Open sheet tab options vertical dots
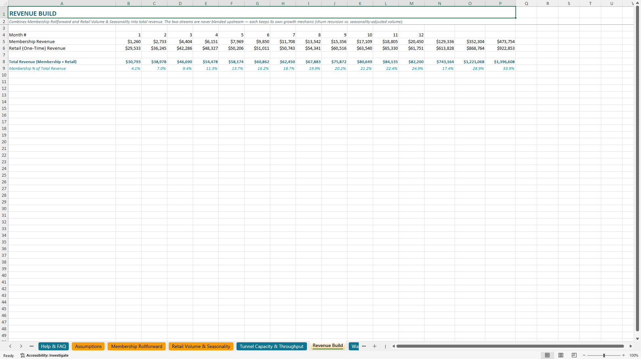The height and width of the screenshot is (359, 641). tap(385, 346)
